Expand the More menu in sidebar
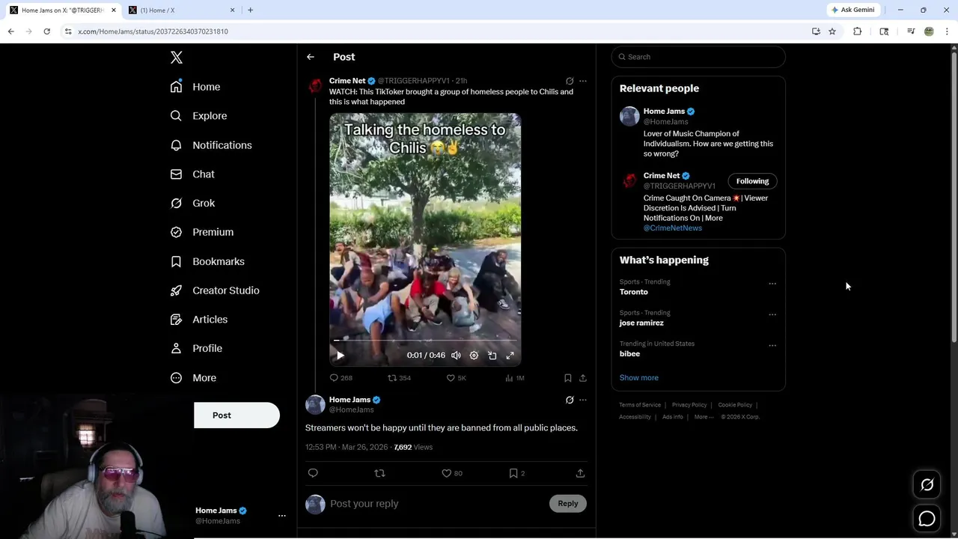This screenshot has height=539, width=958. (x=193, y=378)
